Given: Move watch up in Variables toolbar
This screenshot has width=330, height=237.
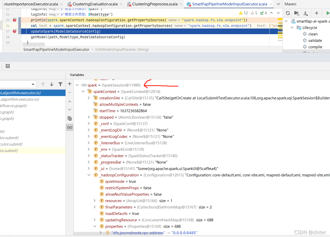Looking at the screenshot, I should (70, 101).
